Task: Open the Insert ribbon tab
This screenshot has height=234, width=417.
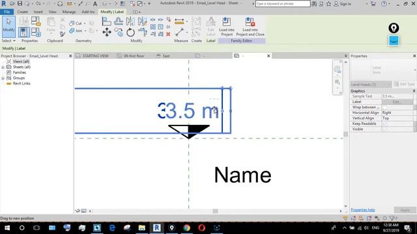Action: pyautogui.click(x=38, y=12)
